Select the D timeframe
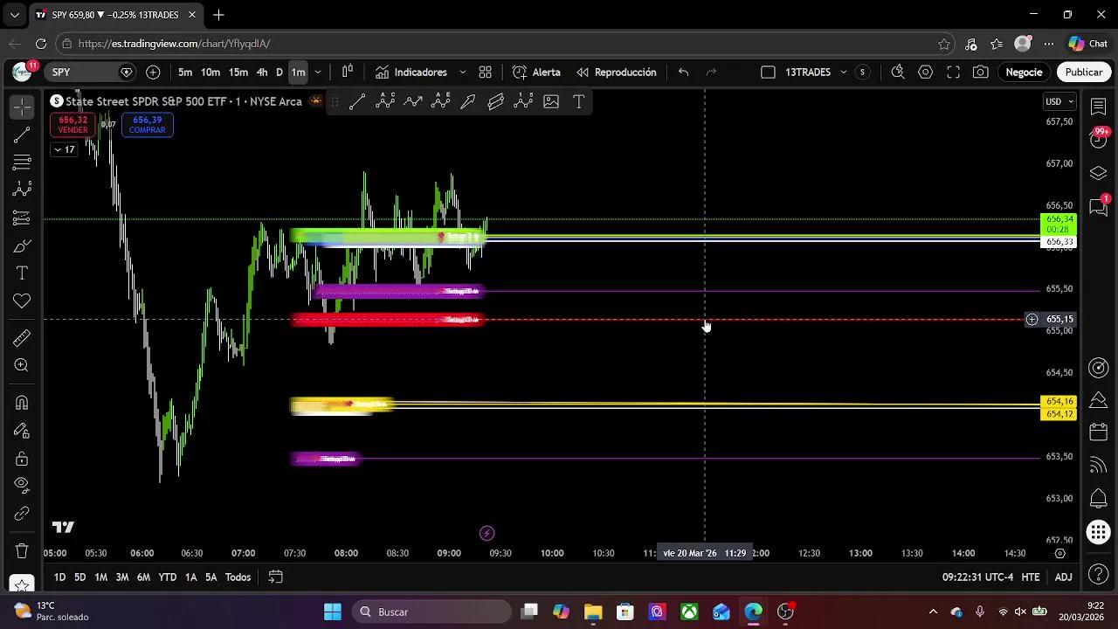Image resolution: width=1118 pixels, height=629 pixels. click(x=279, y=72)
